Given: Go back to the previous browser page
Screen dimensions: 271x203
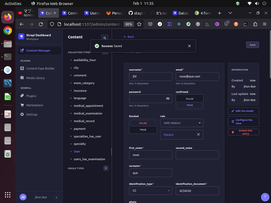Looking at the screenshot, I should (x=22, y=24).
